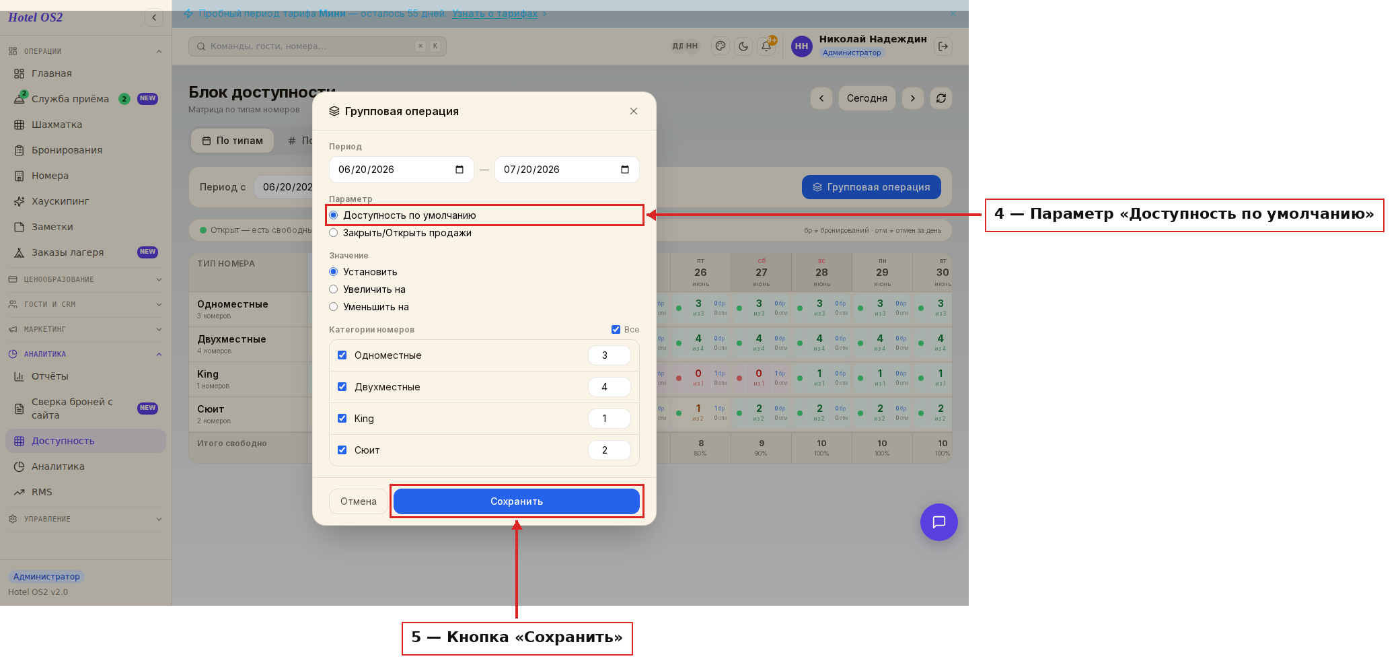Select Доступность по умолчанию parameter
Screen dimensions: 1400x671
click(334, 215)
